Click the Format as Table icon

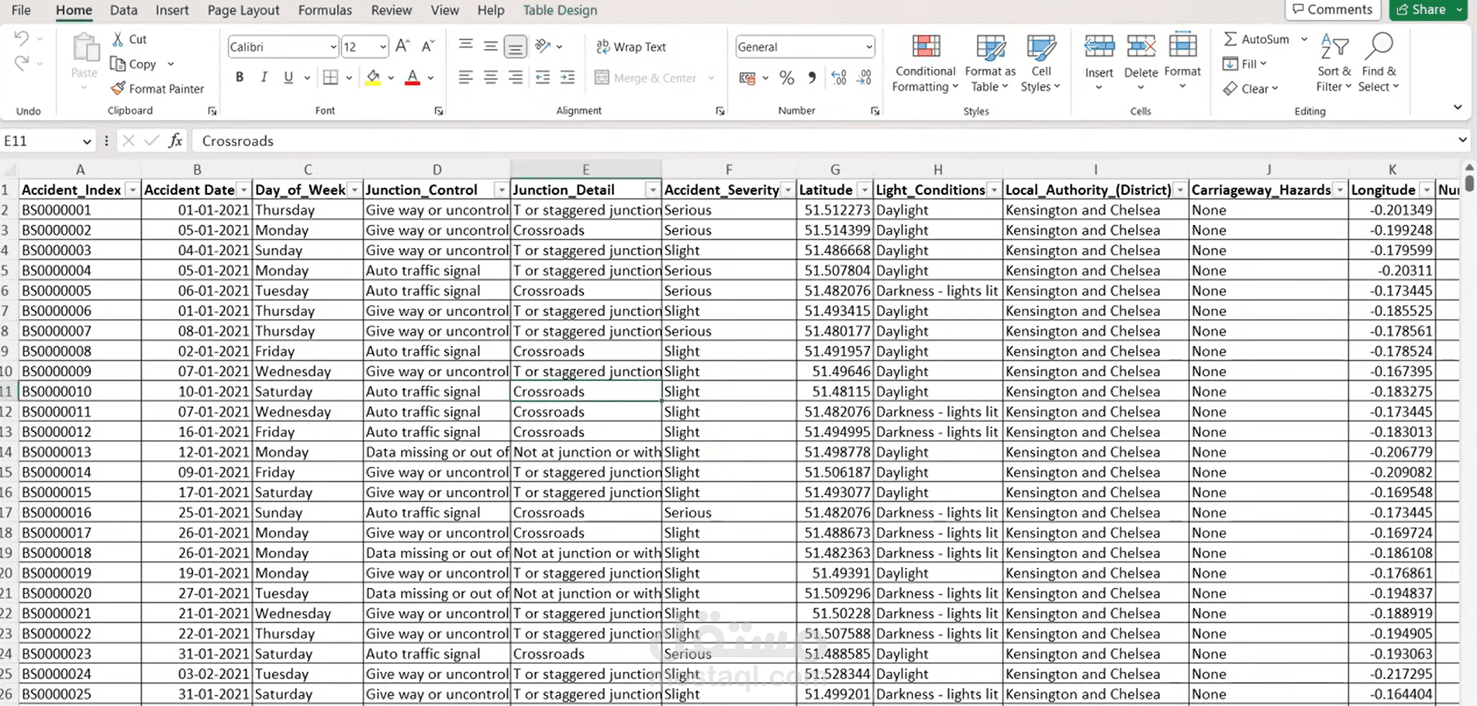(x=990, y=48)
